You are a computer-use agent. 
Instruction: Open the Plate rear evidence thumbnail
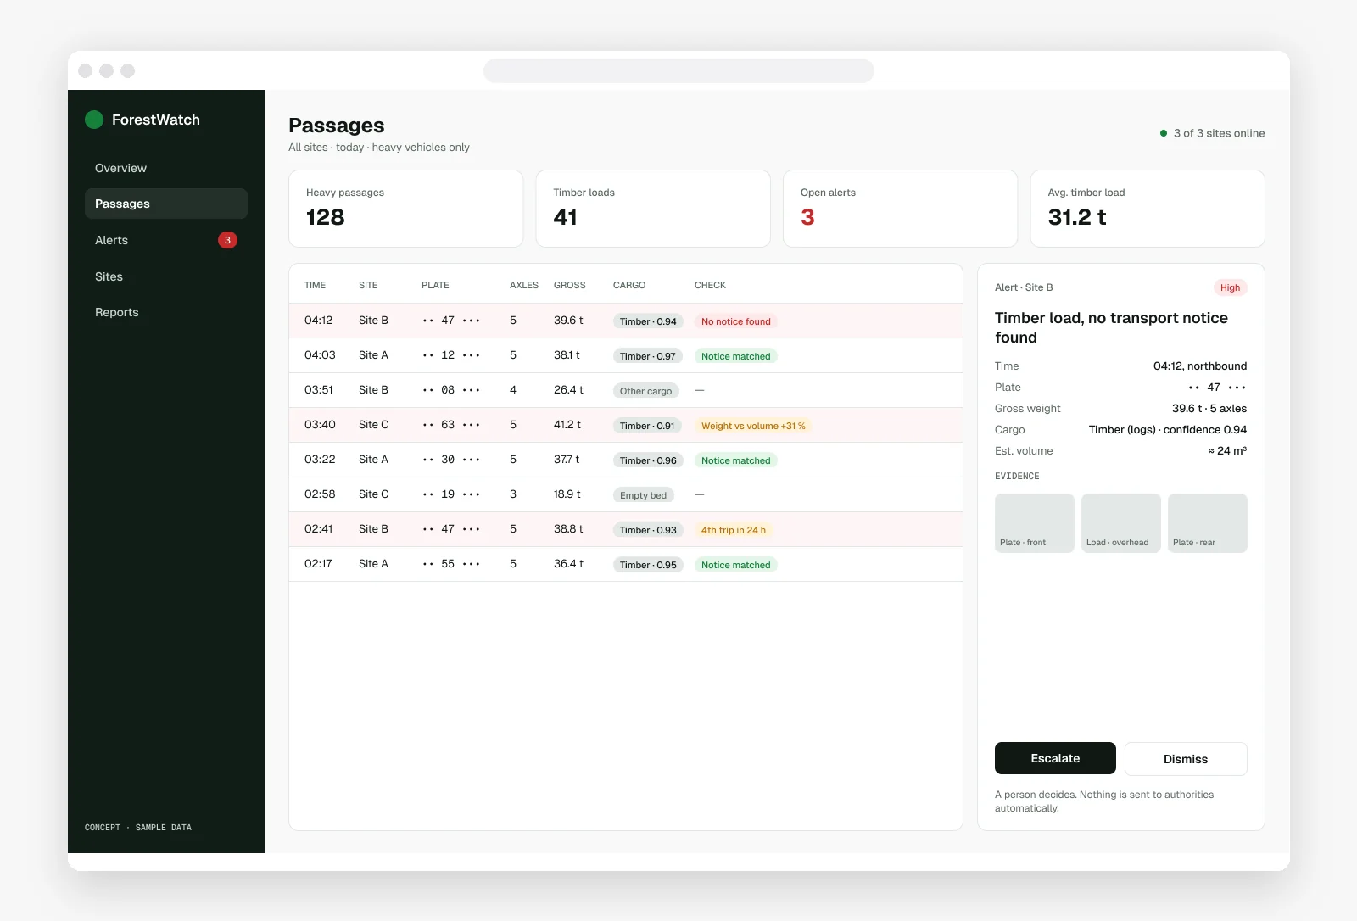point(1208,523)
